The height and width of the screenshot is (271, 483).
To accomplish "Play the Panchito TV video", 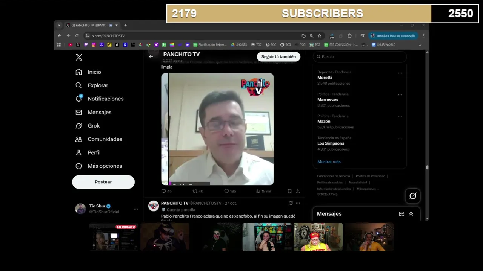I will point(217,129).
